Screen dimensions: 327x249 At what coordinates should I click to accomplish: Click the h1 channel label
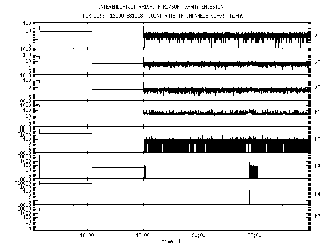click(317, 112)
